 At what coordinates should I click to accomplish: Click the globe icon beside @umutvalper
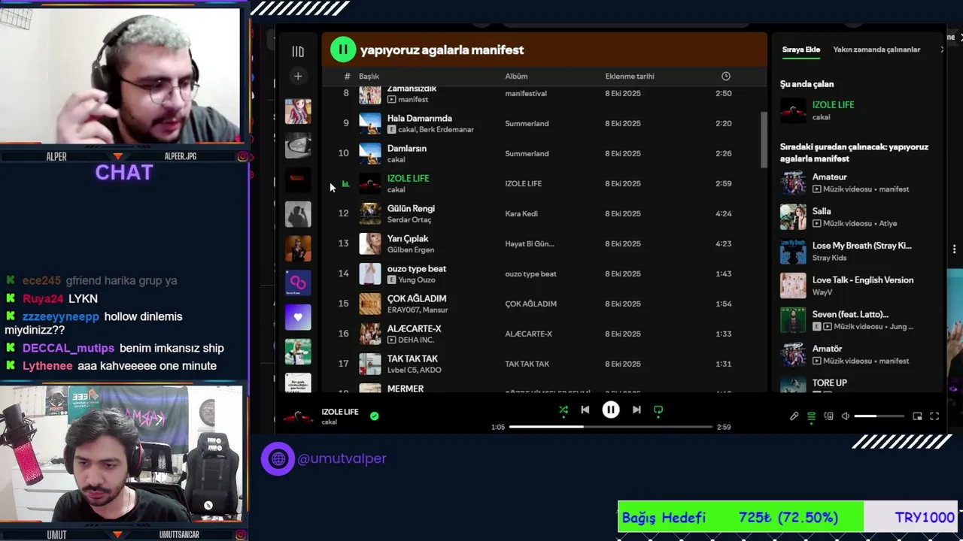pyautogui.click(x=278, y=458)
